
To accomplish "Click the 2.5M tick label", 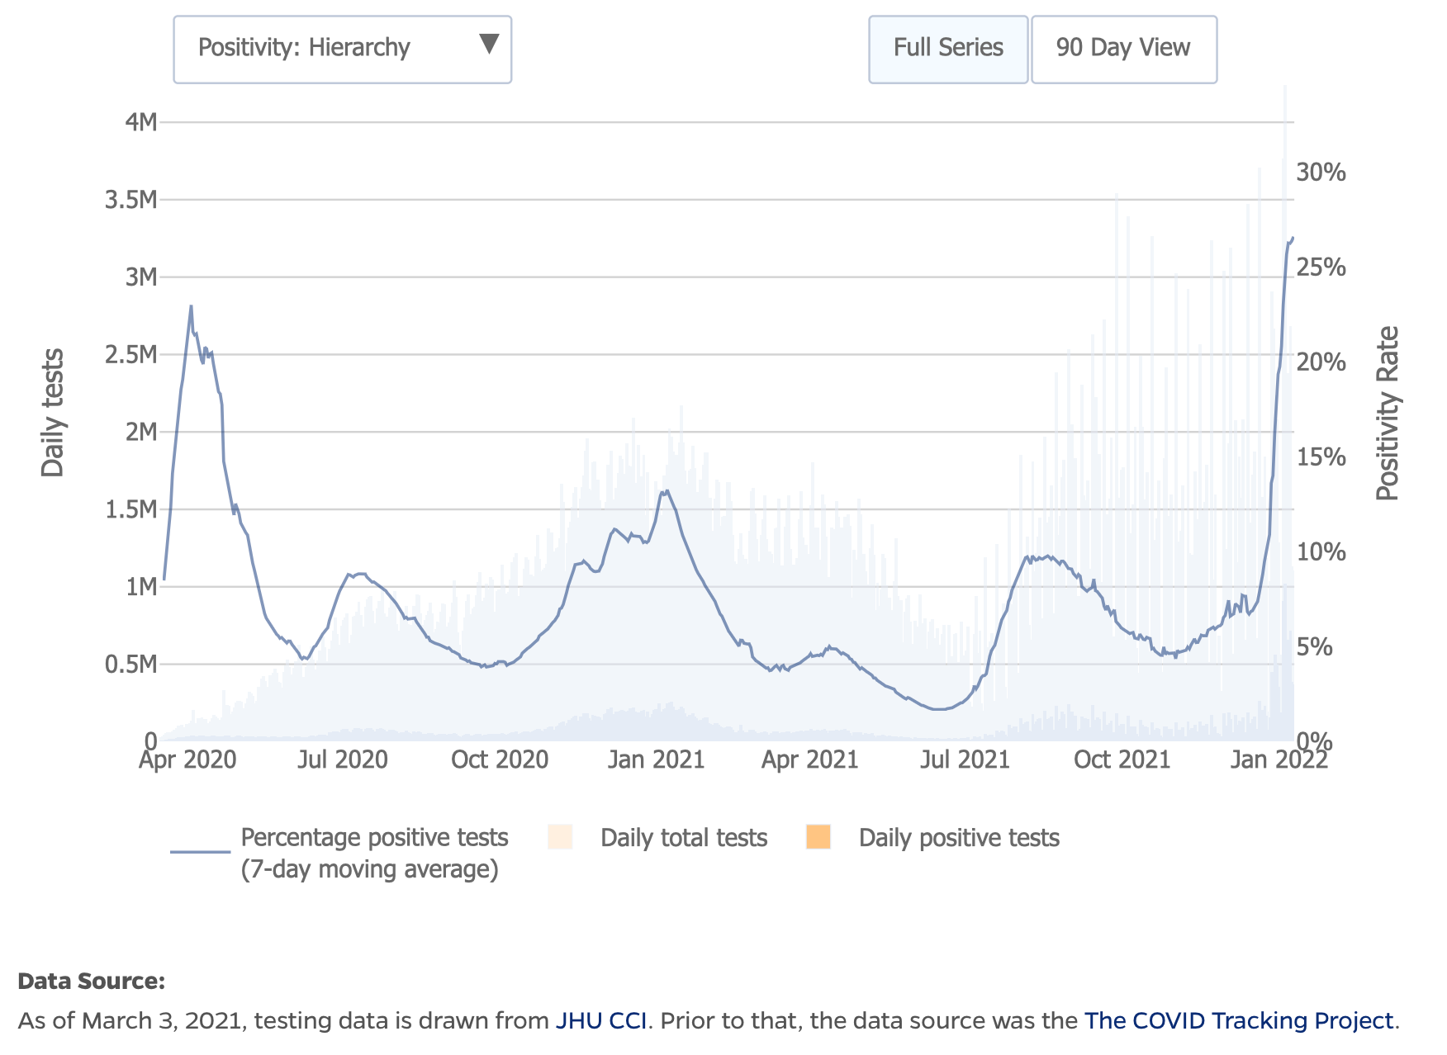I will (x=130, y=354).
